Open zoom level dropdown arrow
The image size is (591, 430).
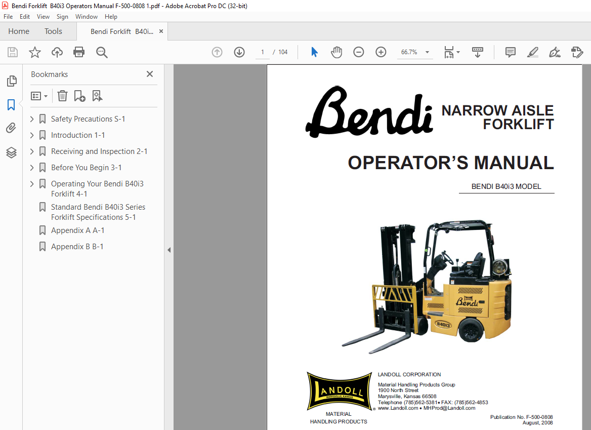coord(428,52)
